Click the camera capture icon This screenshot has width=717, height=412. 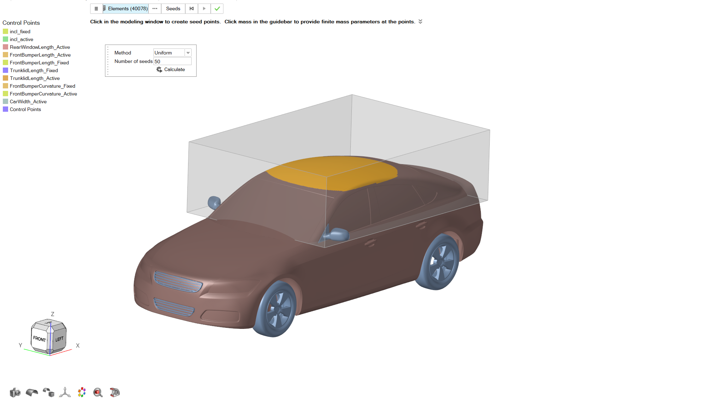(x=15, y=393)
